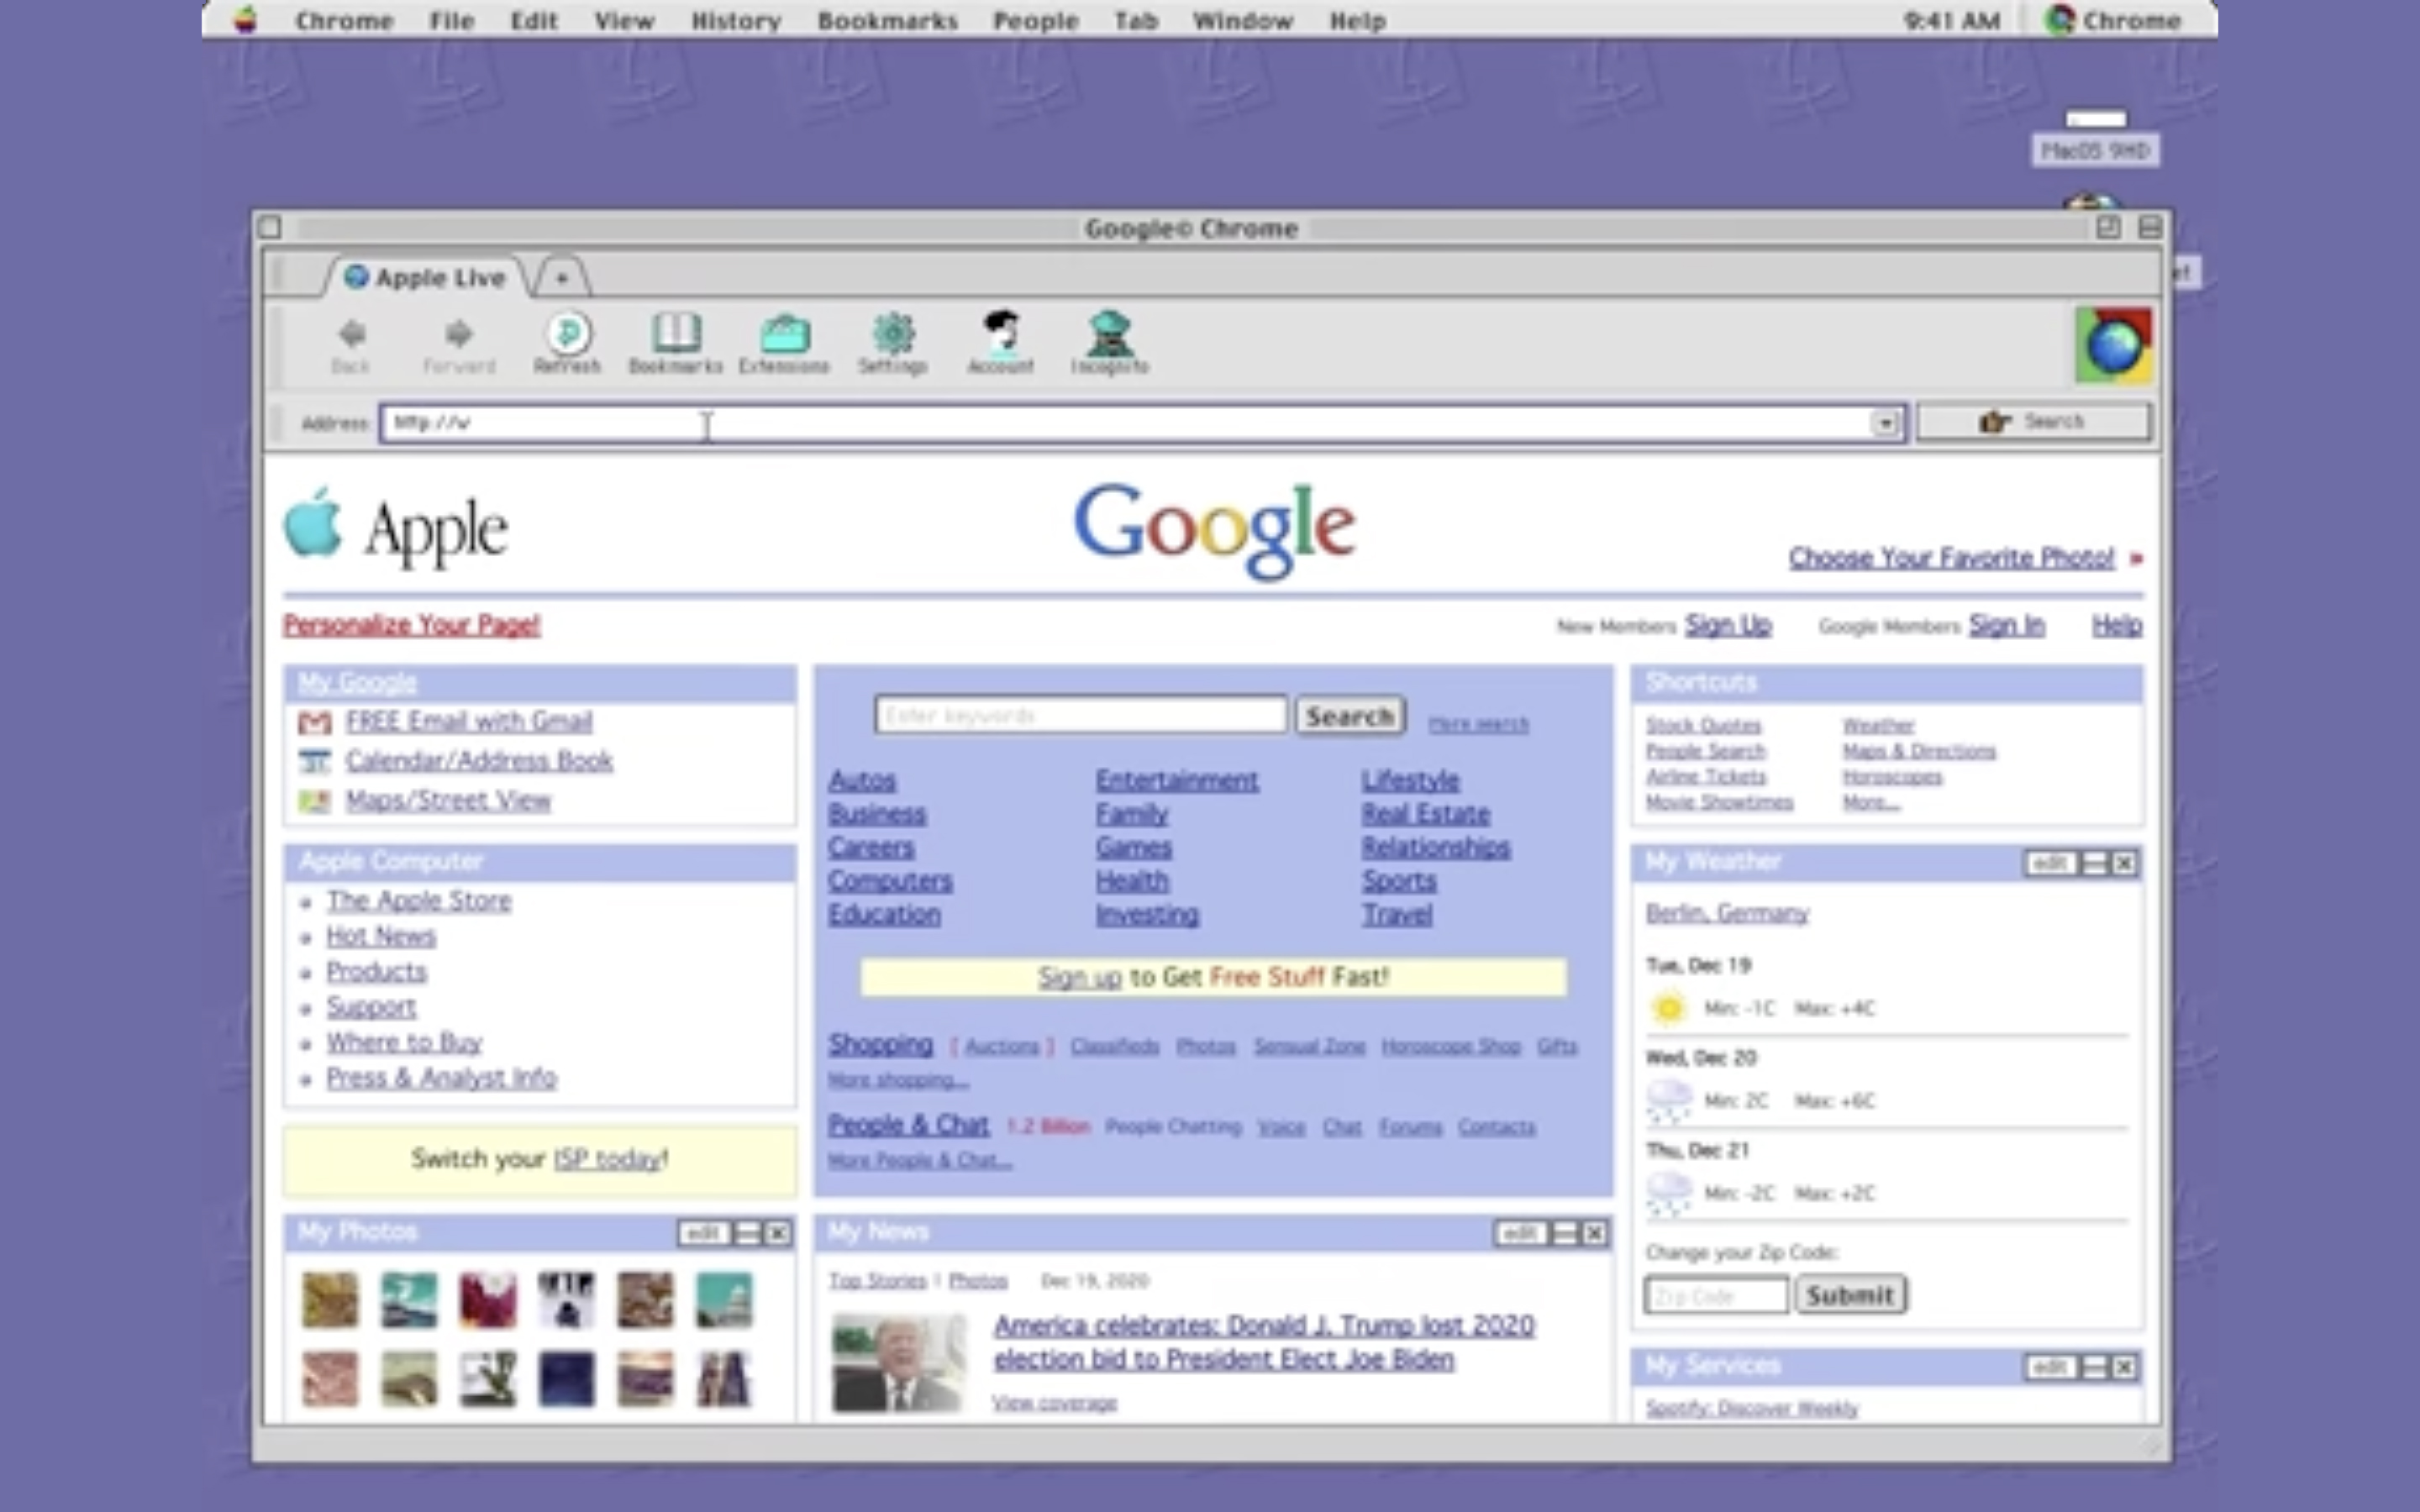Open the Edit menu
The width and height of the screenshot is (2420, 1512).
point(534,20)
